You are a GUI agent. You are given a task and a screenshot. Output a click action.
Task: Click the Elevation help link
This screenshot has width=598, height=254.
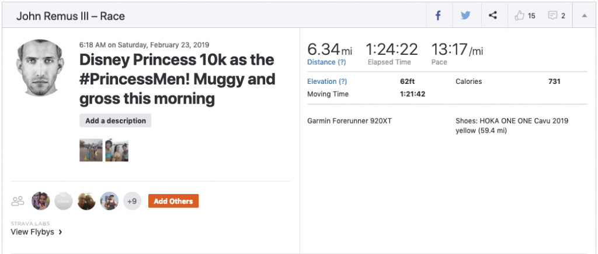pos(327,82)
